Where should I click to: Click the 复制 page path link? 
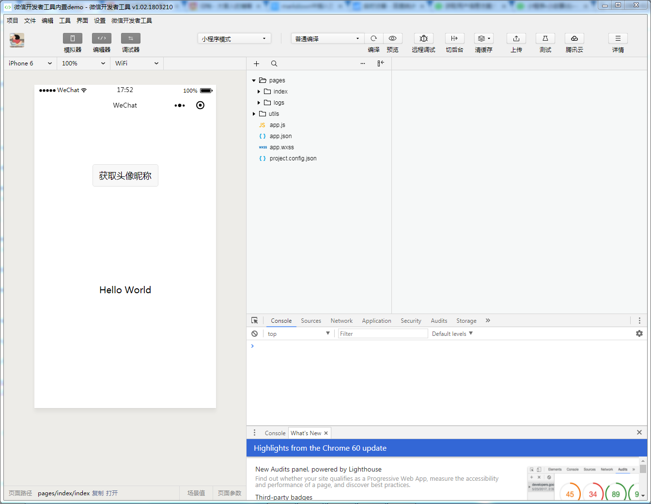pyautogui.click(x=98, y=493)
